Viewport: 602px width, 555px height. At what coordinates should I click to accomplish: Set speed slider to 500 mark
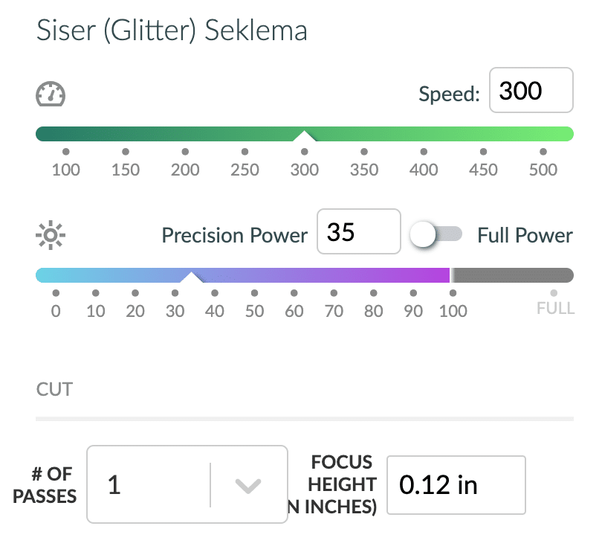pyautogui.click(x=543, y=152)
